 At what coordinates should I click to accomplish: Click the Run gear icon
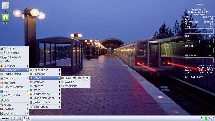[x=2, y=100]
